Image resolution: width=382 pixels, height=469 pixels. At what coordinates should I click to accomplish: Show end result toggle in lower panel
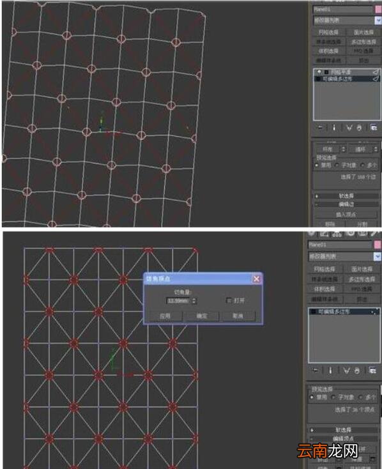pos(330,371)
